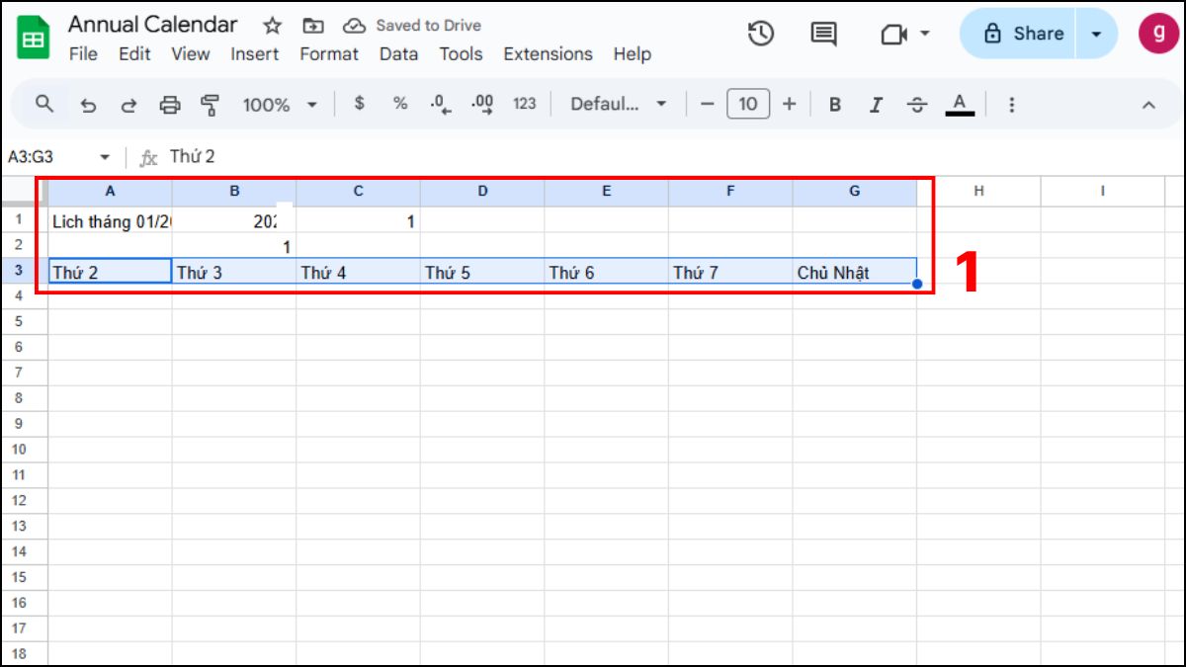The image size is (1186, 667).
Task: Open version history icon
Action: coord(759,34)
